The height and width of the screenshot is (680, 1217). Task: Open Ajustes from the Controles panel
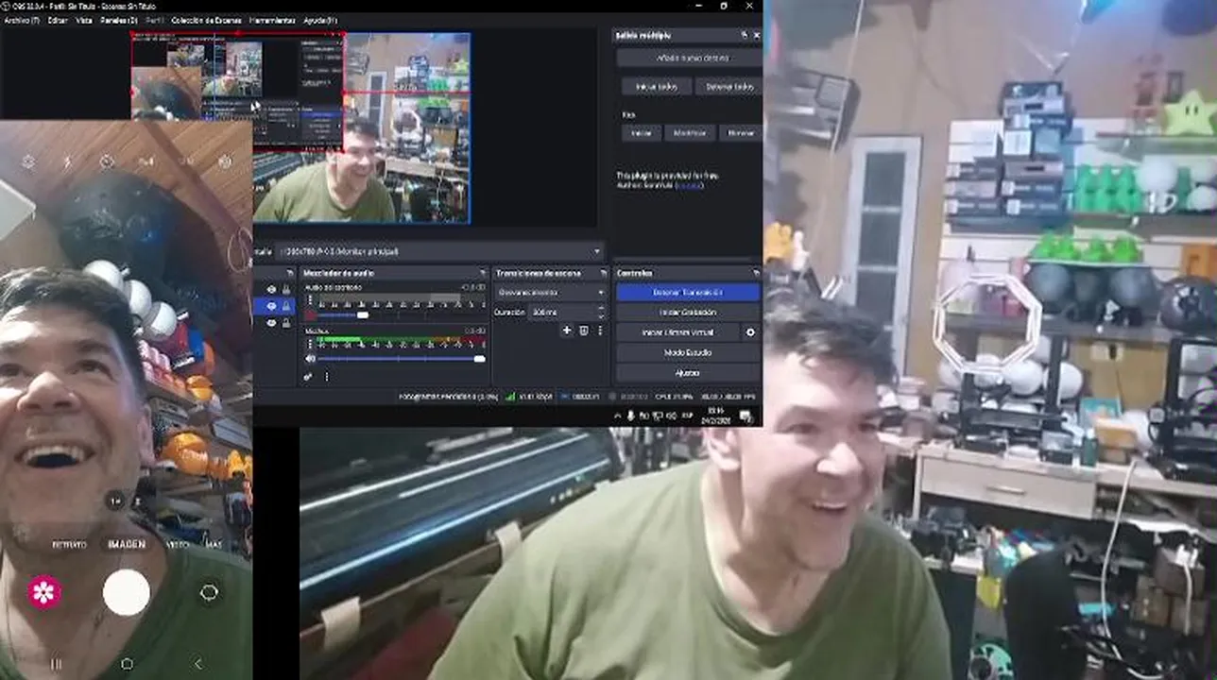pyautogui.click(x=687, y=372)
